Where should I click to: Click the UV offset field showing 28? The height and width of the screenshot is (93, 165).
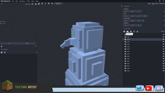coord(27,43)
